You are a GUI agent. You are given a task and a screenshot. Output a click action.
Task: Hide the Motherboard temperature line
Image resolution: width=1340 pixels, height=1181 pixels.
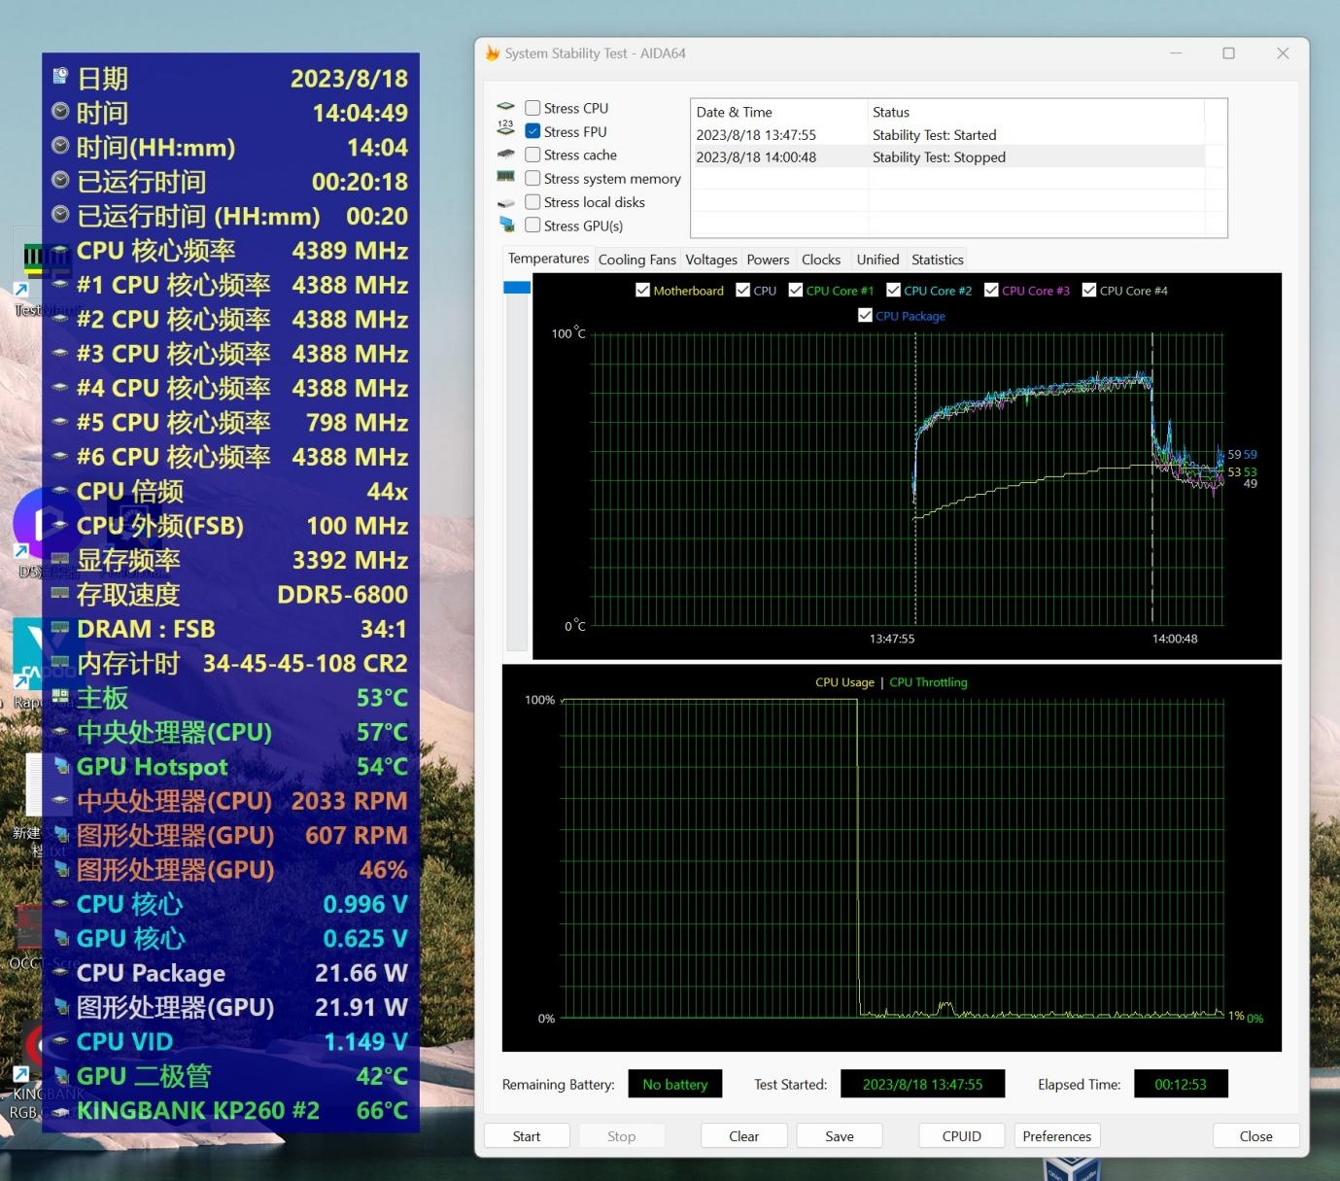(x=642, y=290)
